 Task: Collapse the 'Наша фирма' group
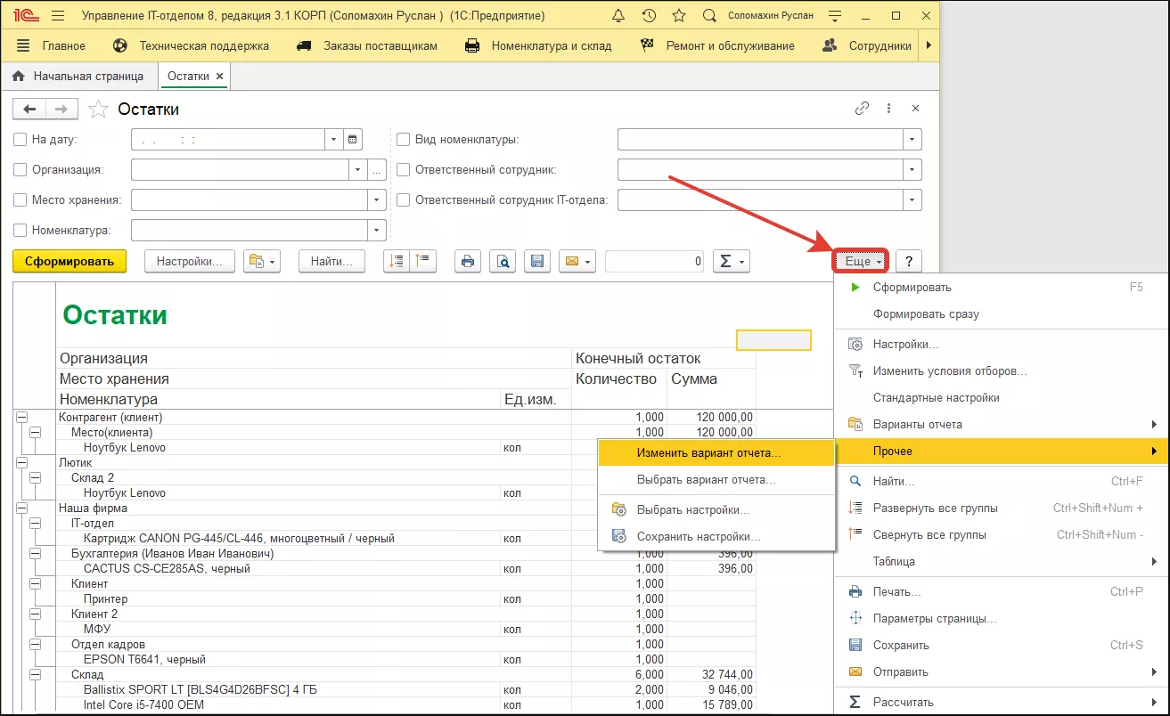pos(22,509)
